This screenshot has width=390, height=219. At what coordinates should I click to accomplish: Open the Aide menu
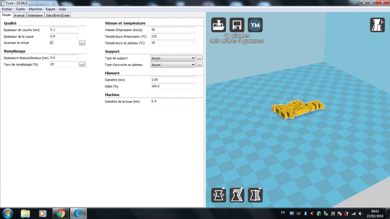(x=62, y=9)
